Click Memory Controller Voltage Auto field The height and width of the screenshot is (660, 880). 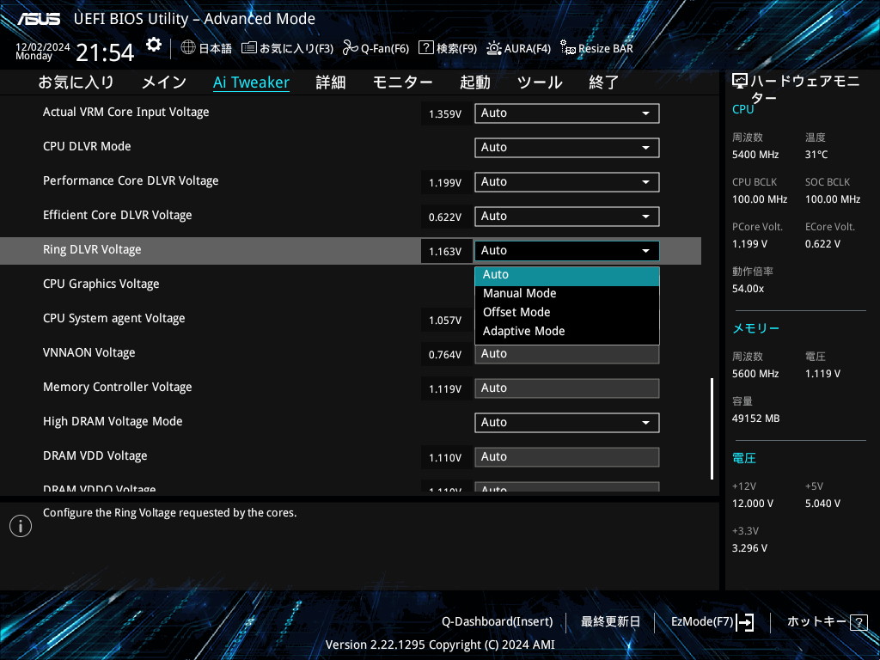[567, 388]
